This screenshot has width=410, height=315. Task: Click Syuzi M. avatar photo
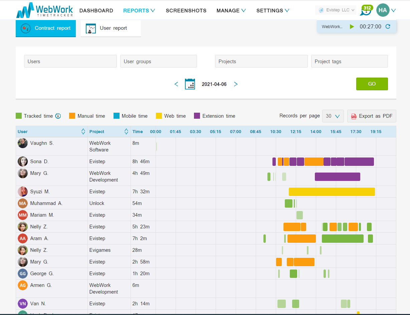23,192
